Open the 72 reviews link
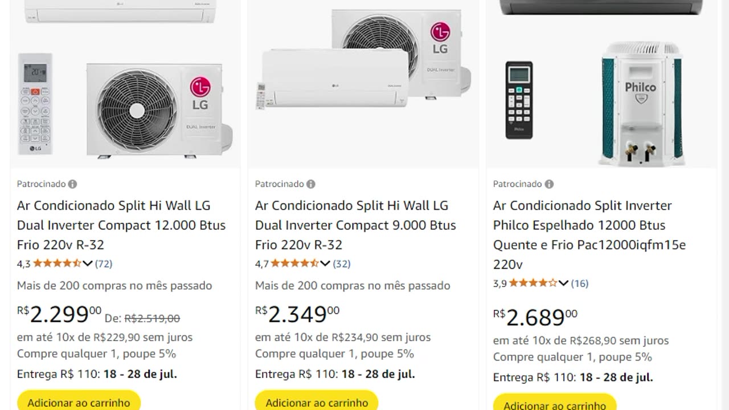 coord(104,264)
